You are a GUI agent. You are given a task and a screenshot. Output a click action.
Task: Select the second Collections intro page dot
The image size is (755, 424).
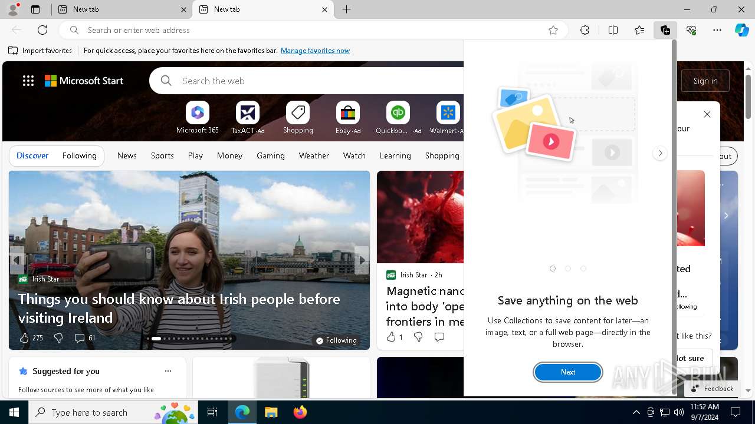click(568, 269)
